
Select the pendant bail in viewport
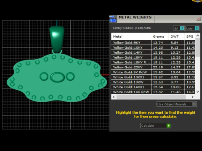(x=57, y=39)
